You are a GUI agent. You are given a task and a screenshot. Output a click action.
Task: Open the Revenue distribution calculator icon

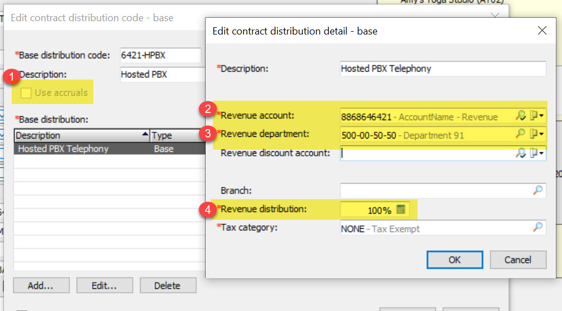(x=401, y=210)
